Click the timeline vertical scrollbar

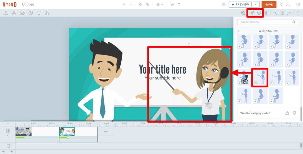[301, 145]
